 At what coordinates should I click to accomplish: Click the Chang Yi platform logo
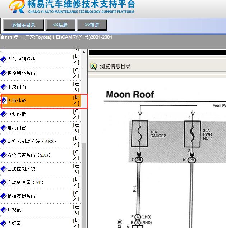point(17,6)
